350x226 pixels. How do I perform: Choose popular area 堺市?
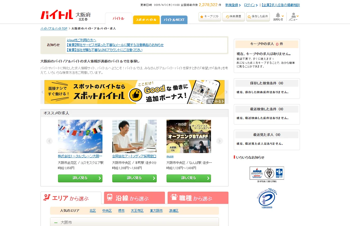121,211
